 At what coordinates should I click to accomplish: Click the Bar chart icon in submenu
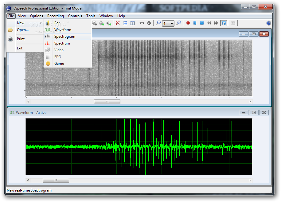click(x=48, y=23)
